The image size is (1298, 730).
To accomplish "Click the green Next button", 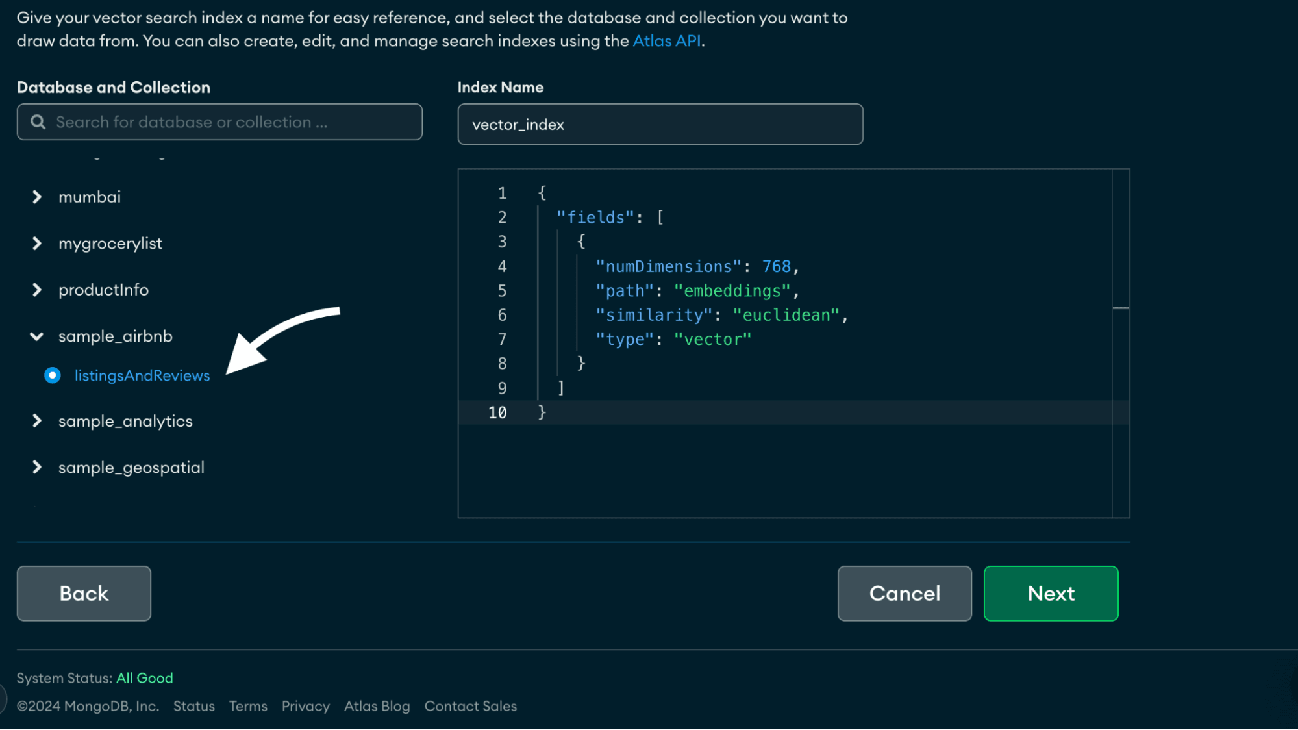I will coord(1051,593).
